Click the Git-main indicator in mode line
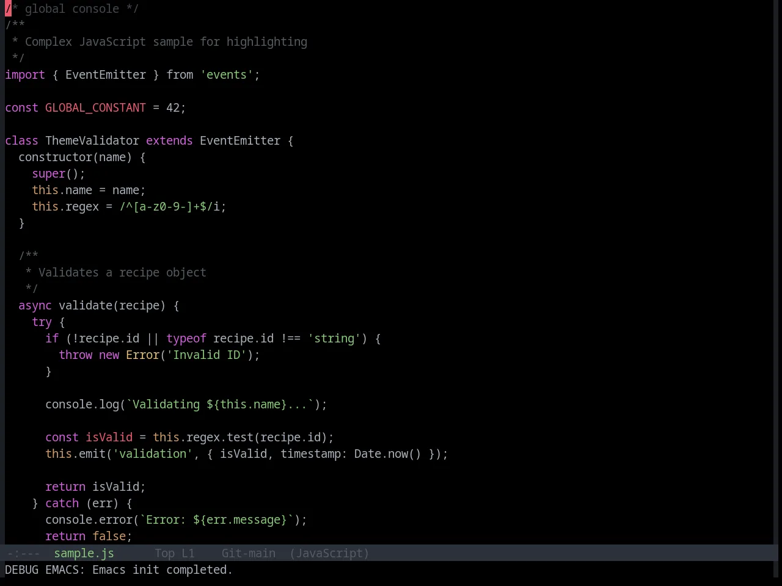This screenshot has width=782, height=586. click(x=248, y=553)
